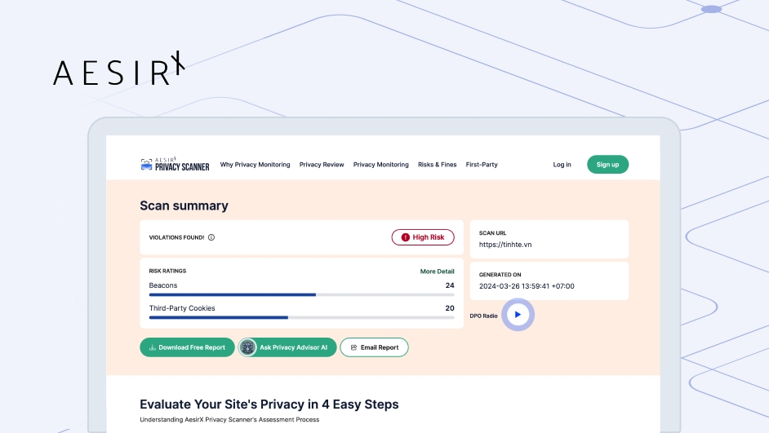769x433 pixels.
Task: Click the Privacy Advisor AI avatar icon
Action: 248,347
